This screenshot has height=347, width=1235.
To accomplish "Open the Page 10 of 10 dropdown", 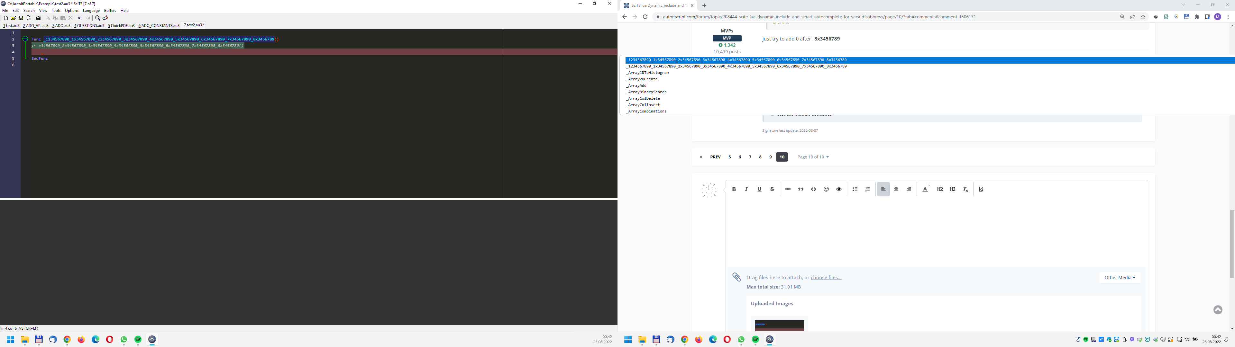I will coord(813,157).
